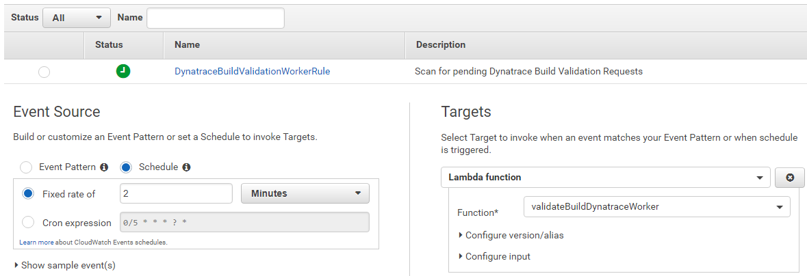Click the Targets heading
Screen dimensions: 807x276
pyautogui.click(x=466, y=112)
